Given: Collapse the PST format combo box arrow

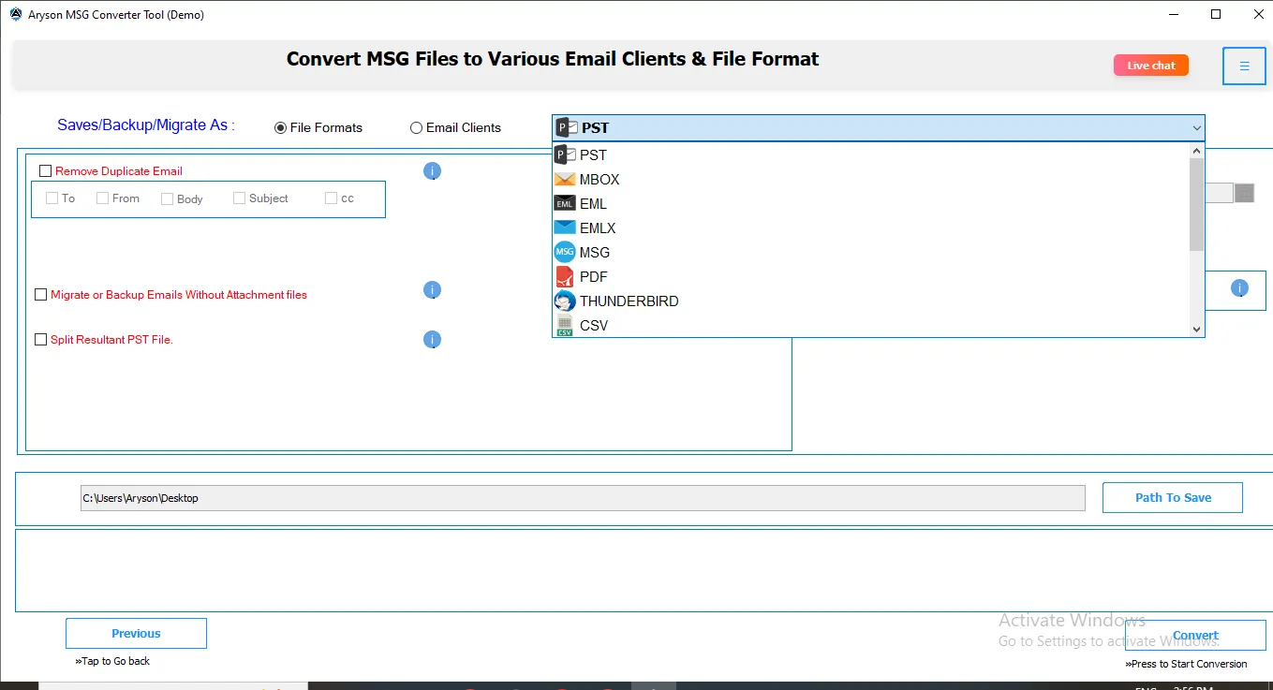Looking at the screenshot, I should pyautogui.click(x=1196, y=128).
